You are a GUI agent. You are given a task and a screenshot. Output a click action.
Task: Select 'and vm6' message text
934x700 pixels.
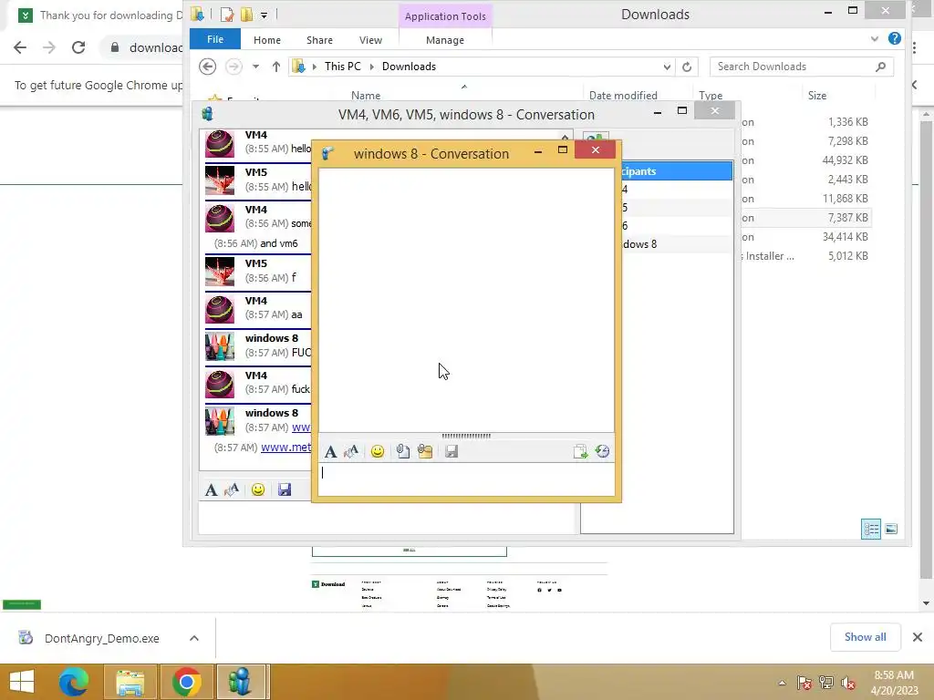(279, 243)
